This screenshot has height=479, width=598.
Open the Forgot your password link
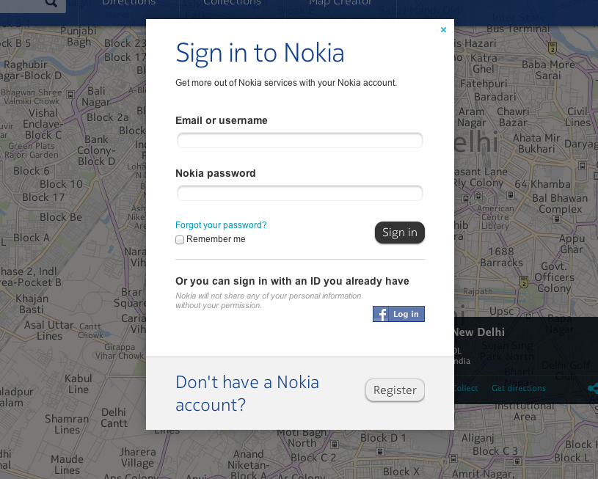click(221, 225)
